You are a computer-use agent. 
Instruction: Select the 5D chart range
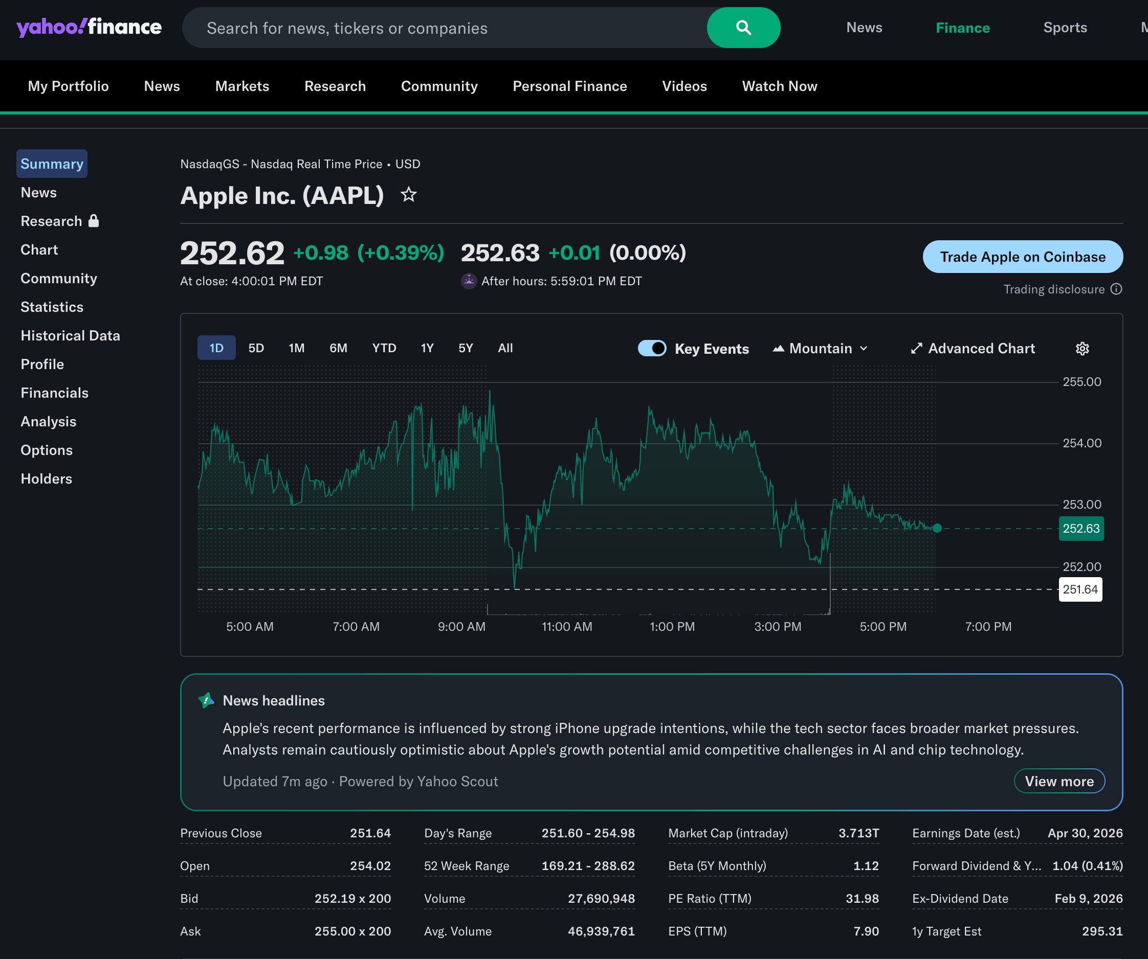point(256,348)
